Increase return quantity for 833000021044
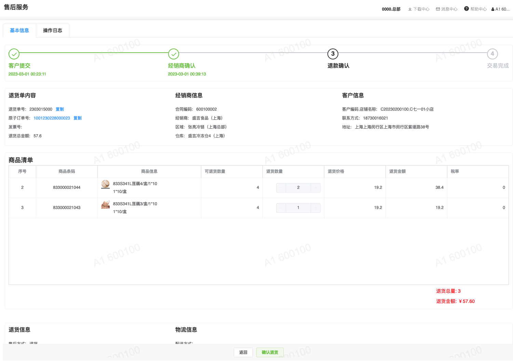513x362 pixels. (315, 187)
